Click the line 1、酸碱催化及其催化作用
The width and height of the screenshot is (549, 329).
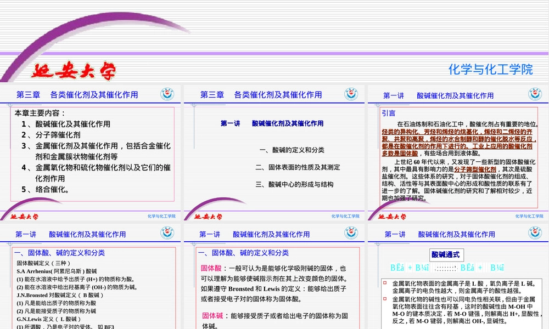[x=66, y=124]
